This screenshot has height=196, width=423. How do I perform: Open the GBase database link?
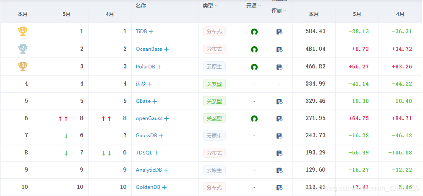(143, 101)
